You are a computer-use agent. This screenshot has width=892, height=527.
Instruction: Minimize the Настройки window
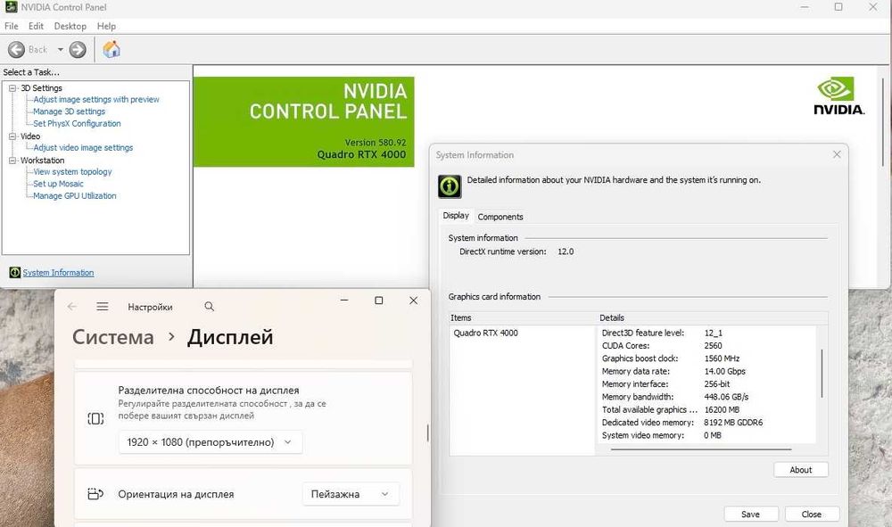tap(344, 301)
